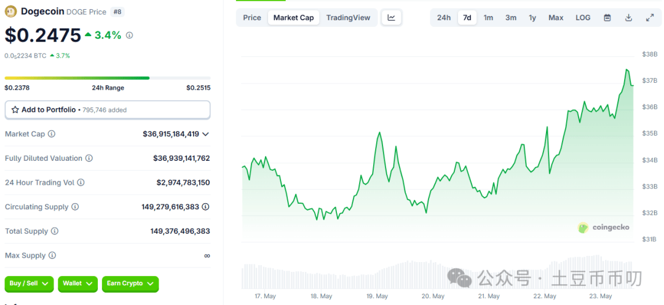
Task: Click the $0.2378 range low value
Action: 17,88
